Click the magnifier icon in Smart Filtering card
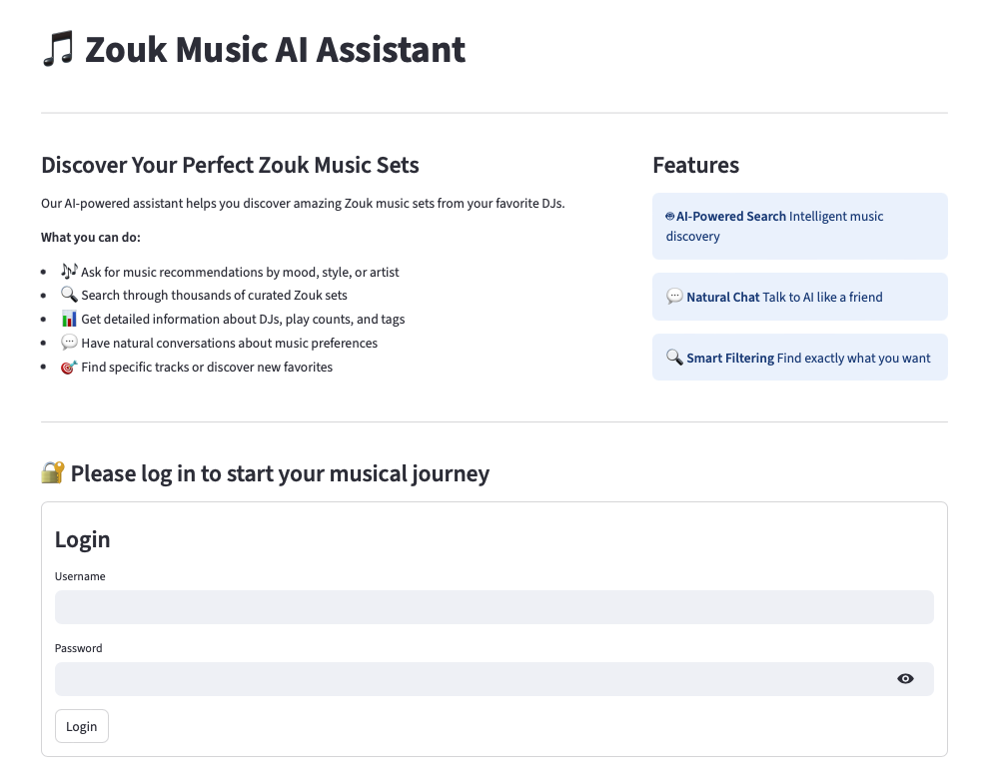993x784 pixels. coord(674,358)
